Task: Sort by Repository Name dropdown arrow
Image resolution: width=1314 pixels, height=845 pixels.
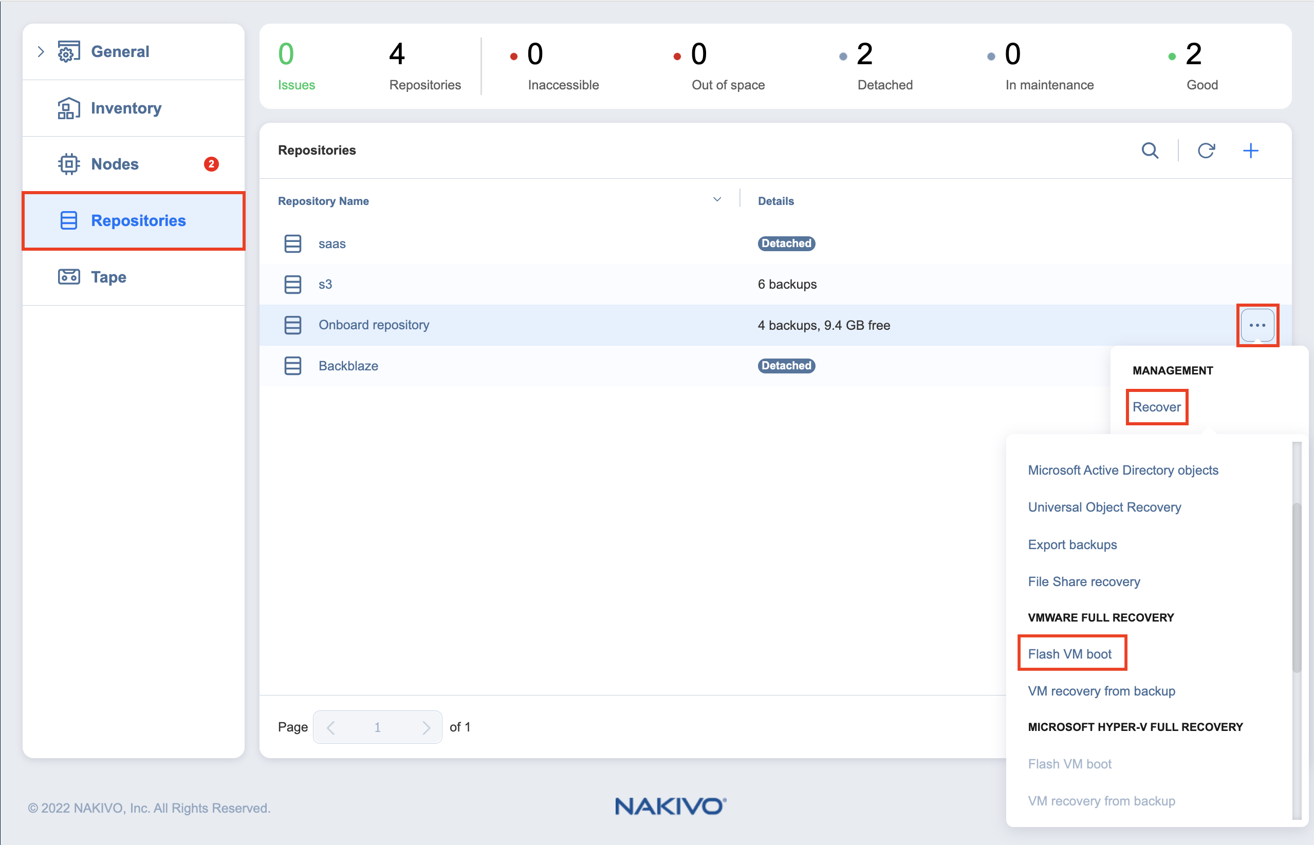Action: [x=717, y=200]
